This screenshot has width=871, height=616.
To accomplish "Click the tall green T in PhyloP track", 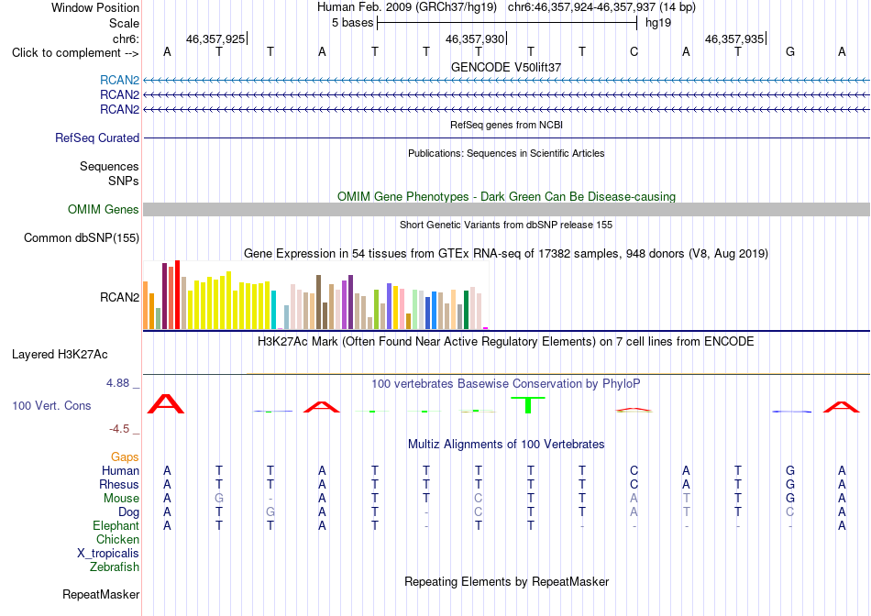I will pyautogui.click(x=528, y=405).
